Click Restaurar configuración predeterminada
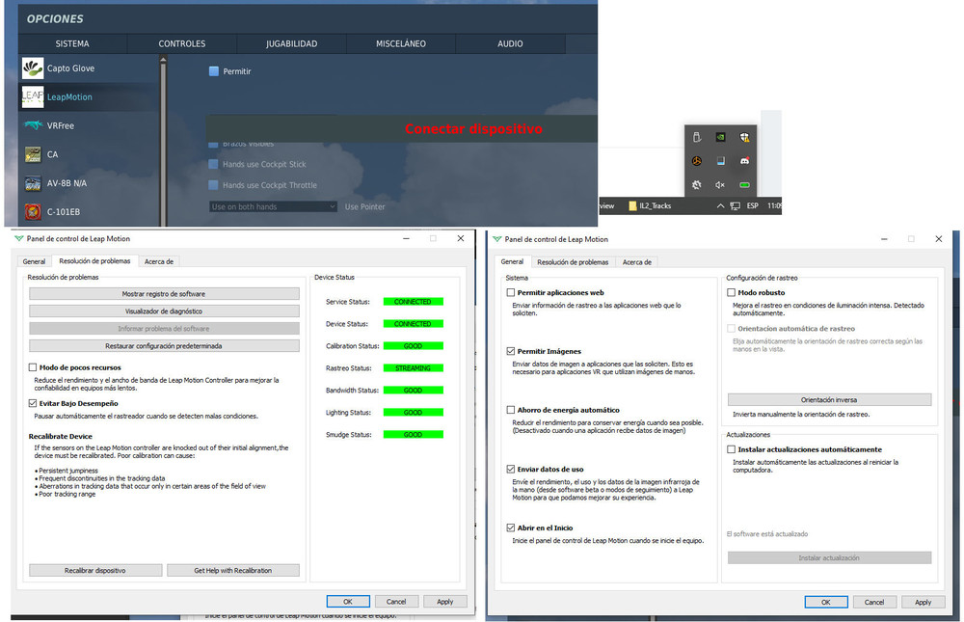964x622 pixels. [164, 346]
